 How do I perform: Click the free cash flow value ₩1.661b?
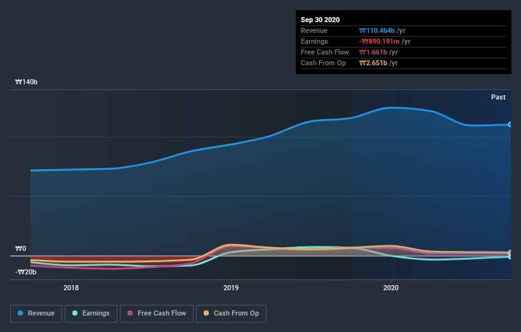pos(373,52)
